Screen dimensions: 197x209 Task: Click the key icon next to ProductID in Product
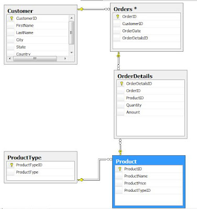tap(119, 169)
